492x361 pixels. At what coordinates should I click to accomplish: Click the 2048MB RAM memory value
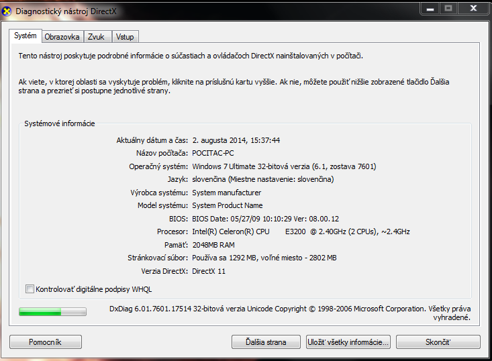pos(213,245)
